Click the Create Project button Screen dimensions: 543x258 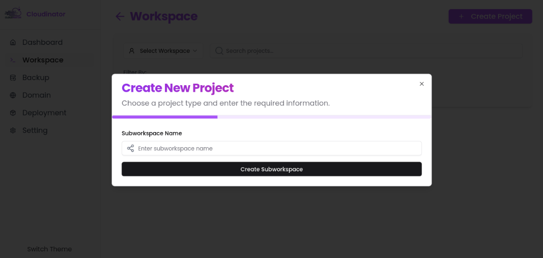click(x=490, y=16)
